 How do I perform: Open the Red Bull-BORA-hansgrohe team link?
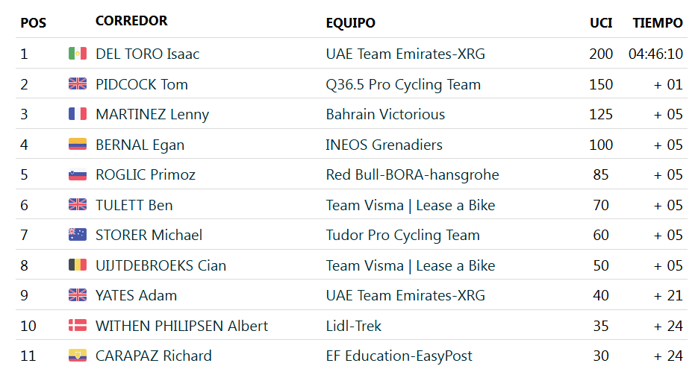pos(412,175)
